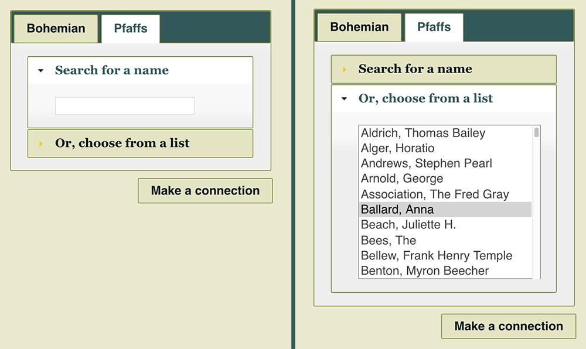
Task: Click the name search text field
Action: 124,106
